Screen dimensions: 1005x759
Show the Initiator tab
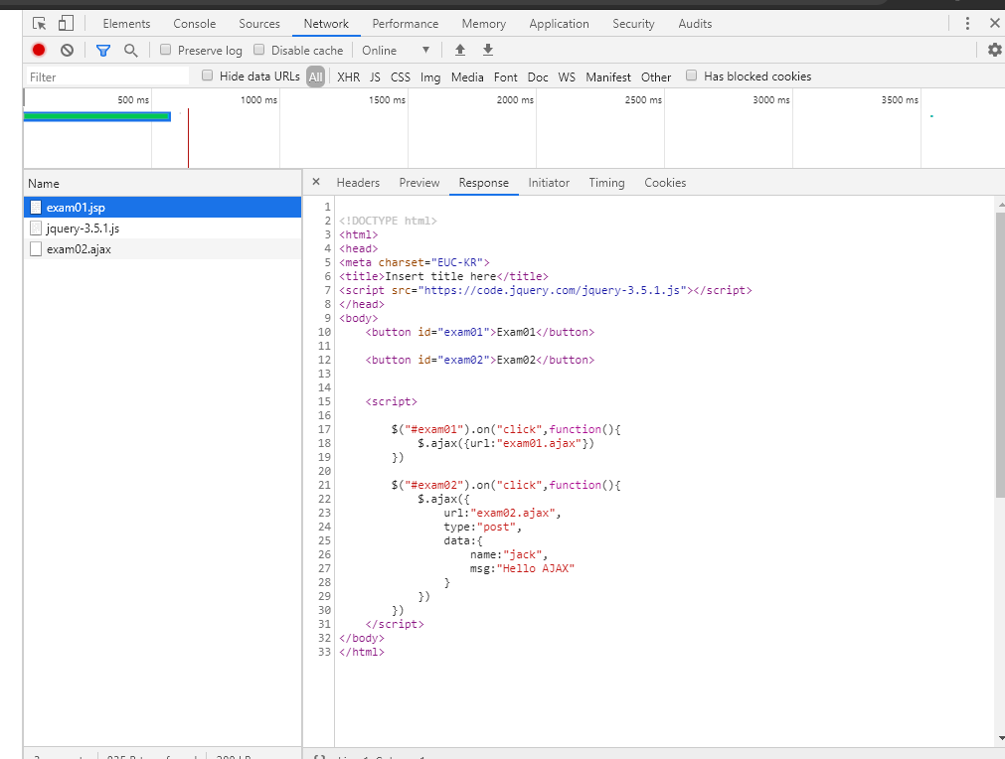(549, 183)
